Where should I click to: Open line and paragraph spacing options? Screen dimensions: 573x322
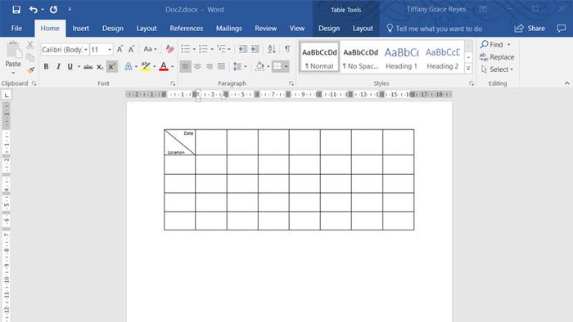pyautogui.click(x=240, y=66)
